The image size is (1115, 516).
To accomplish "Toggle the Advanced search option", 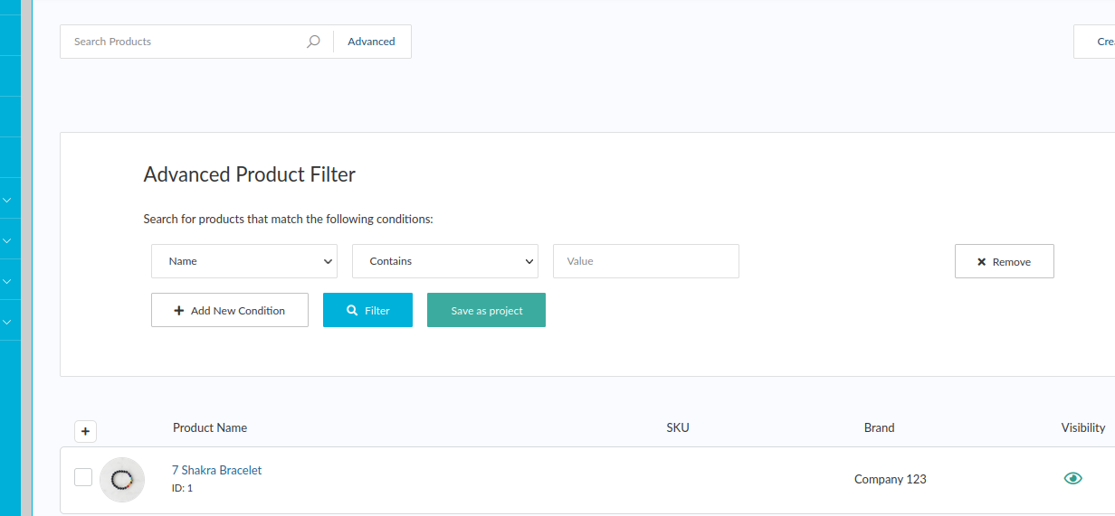I will (371, 42).
